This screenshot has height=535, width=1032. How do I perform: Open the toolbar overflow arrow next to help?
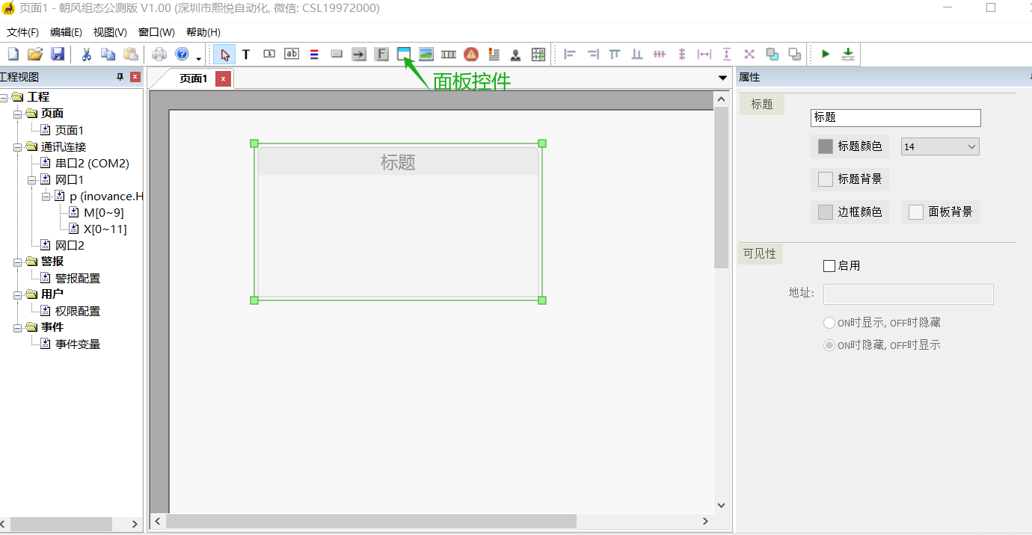pyautogui.click(x=199, y=58)
